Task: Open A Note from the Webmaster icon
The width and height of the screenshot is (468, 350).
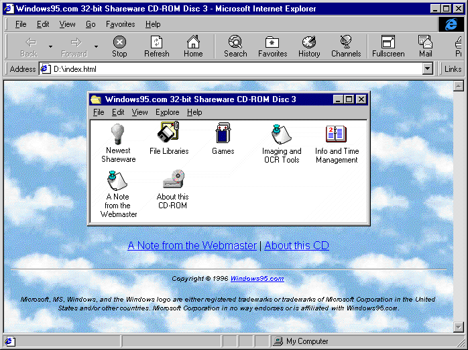Action: [x=117, y=181]
